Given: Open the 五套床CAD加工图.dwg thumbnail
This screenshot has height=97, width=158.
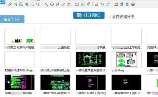Looking at the screenshot, I should click(91, 82).
